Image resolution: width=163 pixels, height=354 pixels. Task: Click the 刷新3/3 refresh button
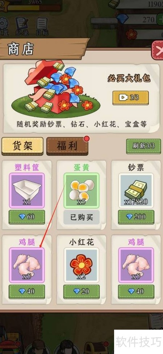[144, 146]
